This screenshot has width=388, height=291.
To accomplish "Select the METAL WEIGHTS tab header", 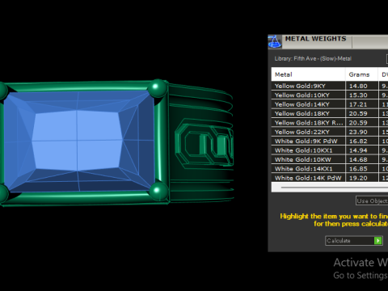I will [x=315, y=39].
